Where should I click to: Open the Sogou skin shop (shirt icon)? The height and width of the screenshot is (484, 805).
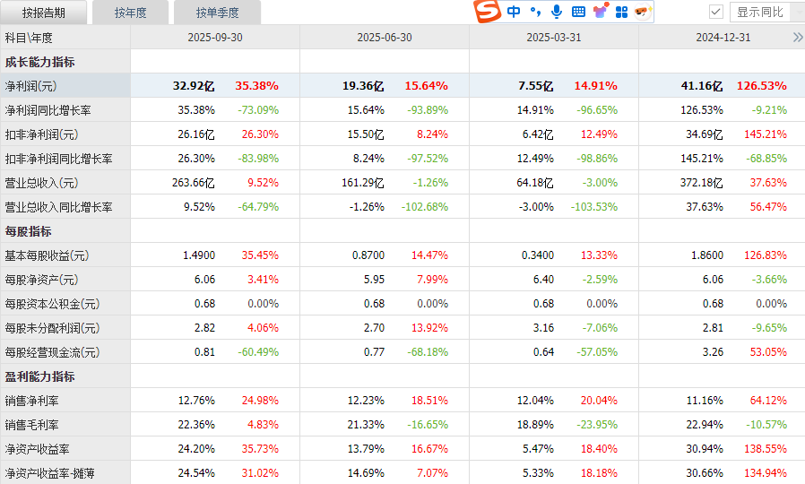pos(600,12)
